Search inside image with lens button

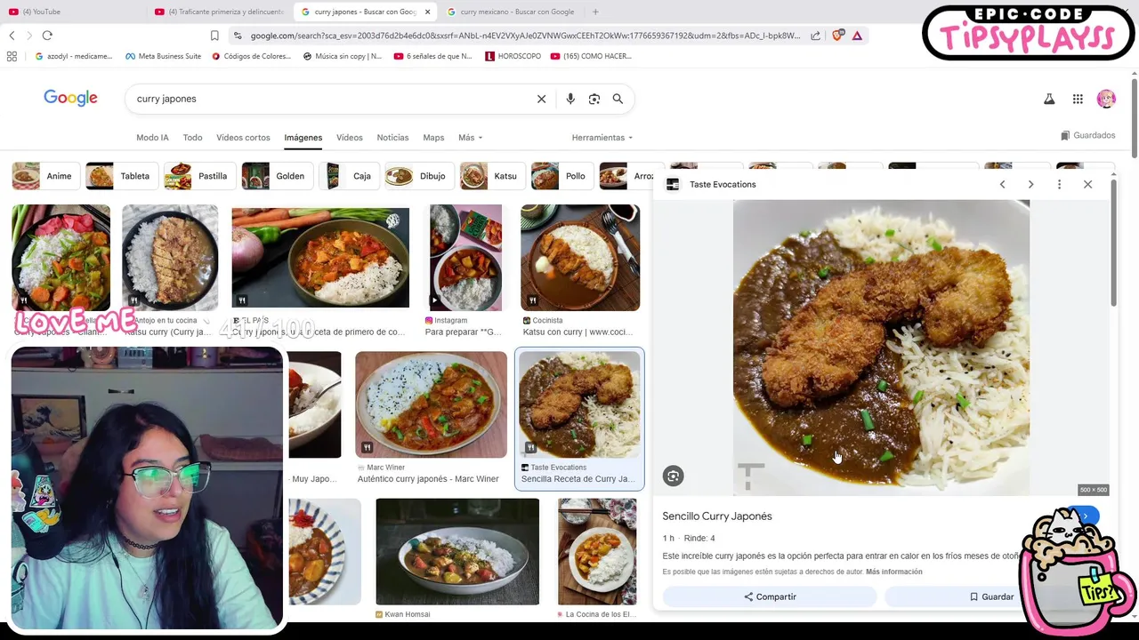point(673,476)
